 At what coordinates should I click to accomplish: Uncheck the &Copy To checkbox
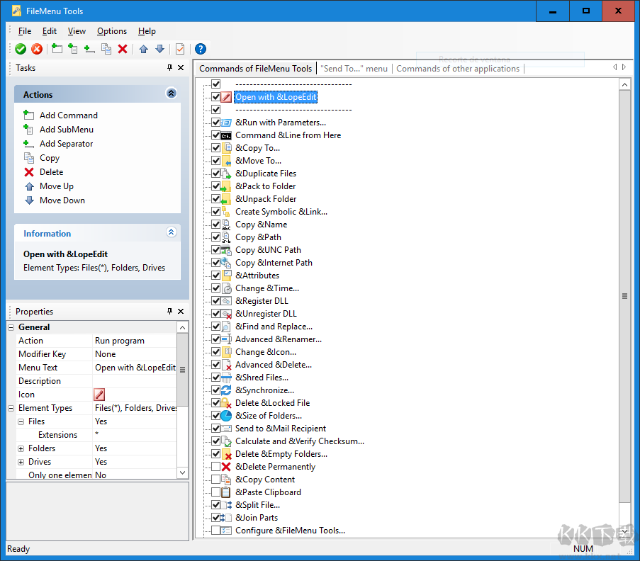click(216, 148)
